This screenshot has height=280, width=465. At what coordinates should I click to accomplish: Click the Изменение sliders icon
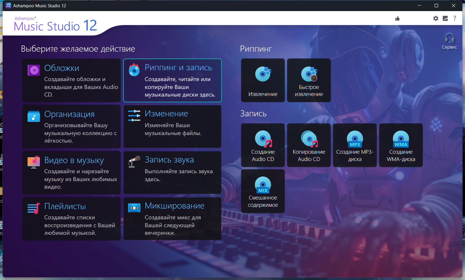click(x=134, y=116)
